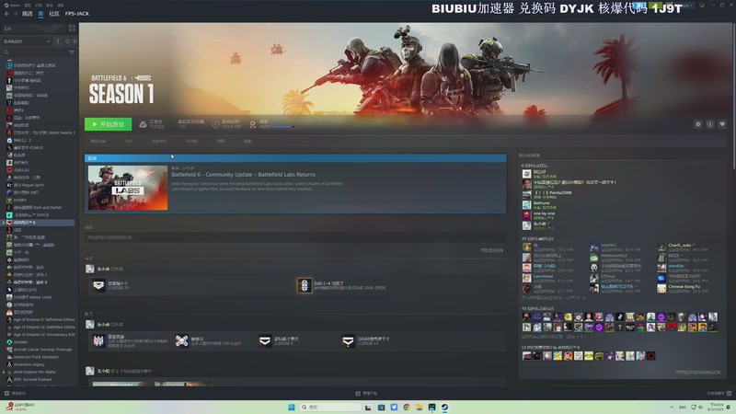Open friend Chinese Kong Fu profile
Viewport: 736px width, 414px height.
click(684, 287)
